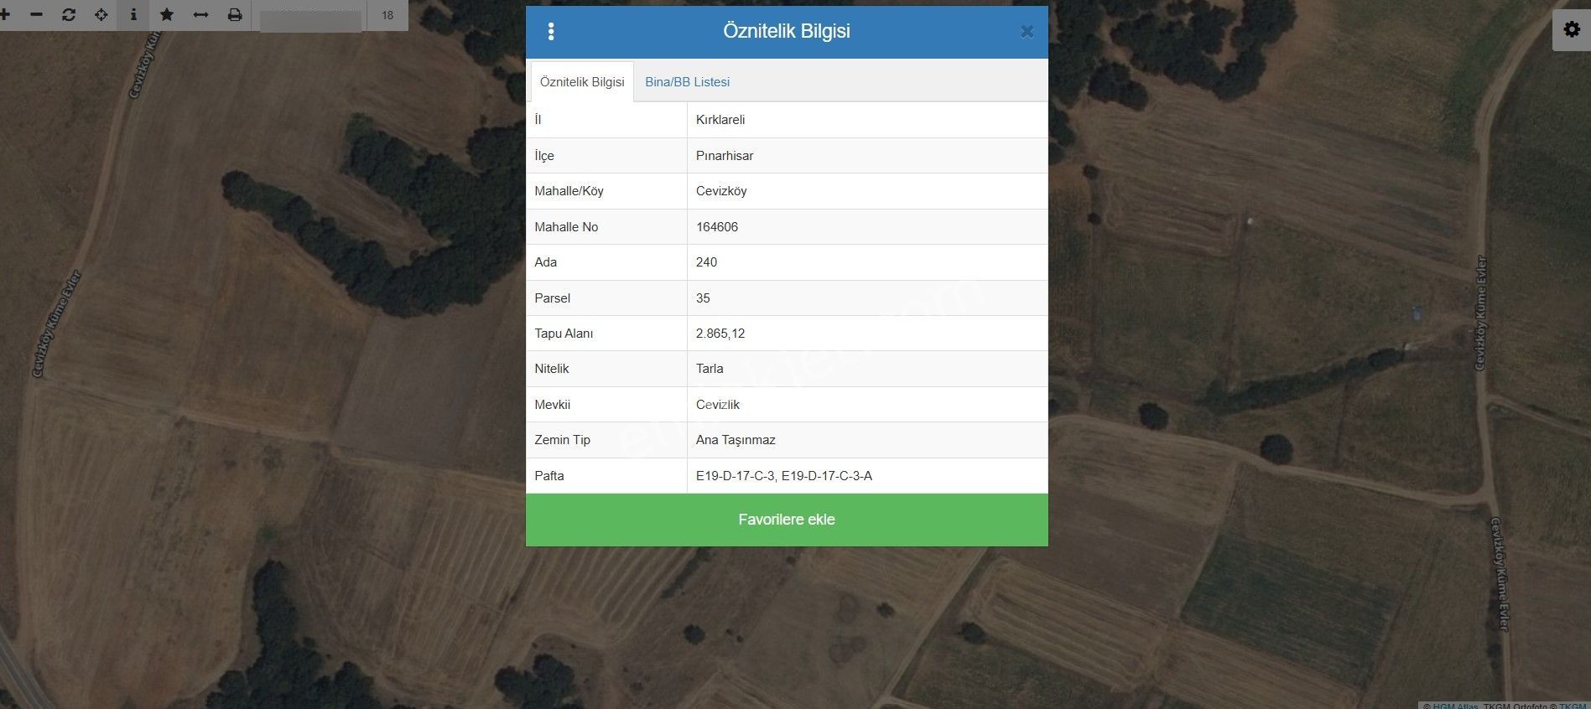This screenshot has width=1591, height=709.
Task: Click the Pafta value E19-D-17-C-3 row
Action: [x=783, y=476]
